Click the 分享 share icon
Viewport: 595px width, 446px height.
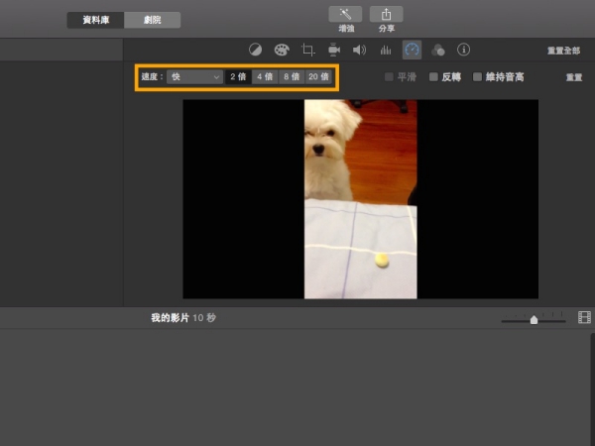point(387,14)
